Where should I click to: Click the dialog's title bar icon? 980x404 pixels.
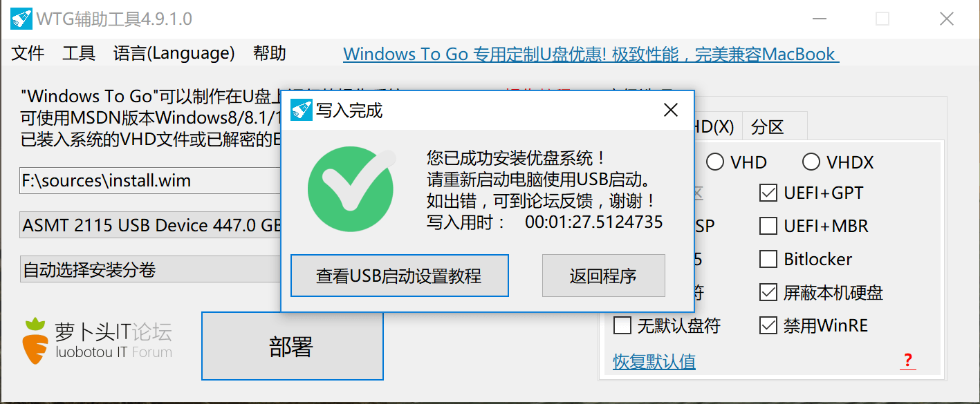click(301, 110)
